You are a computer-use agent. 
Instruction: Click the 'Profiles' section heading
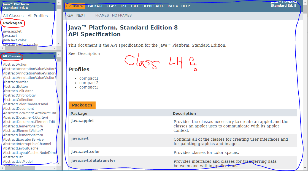coord(79,70)
